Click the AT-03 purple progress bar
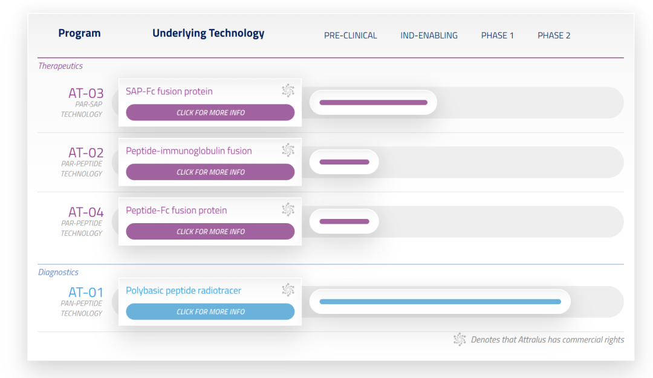Viewport: 653px width, 378px height. click(x=373, y=103)
